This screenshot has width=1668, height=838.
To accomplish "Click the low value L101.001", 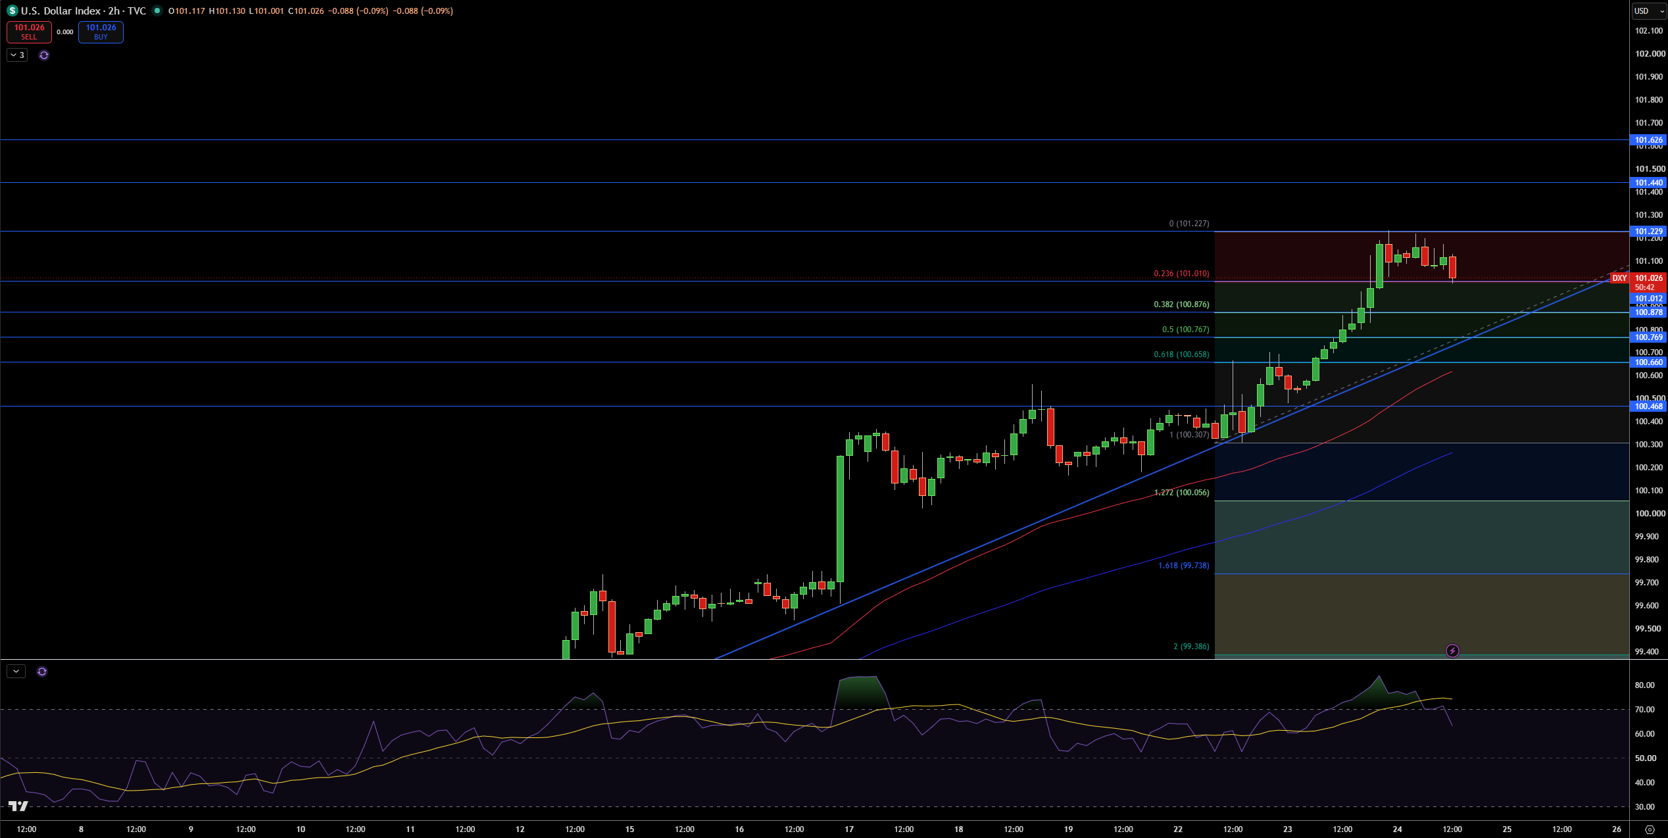I will pos(266,11).
